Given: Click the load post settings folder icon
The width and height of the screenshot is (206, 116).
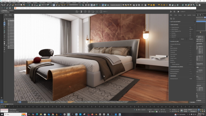Looking at the screenshot, I should tap(174, 19).
